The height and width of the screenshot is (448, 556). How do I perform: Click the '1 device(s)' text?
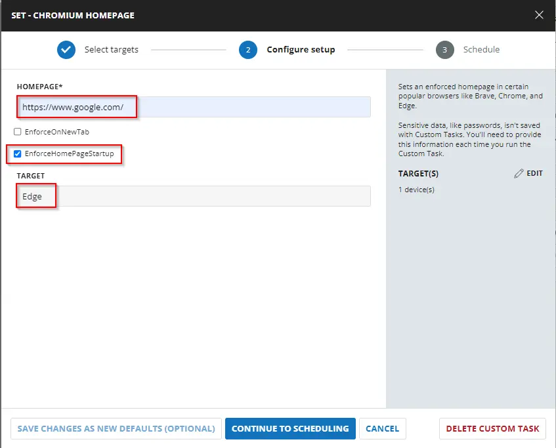click(416, 190)
